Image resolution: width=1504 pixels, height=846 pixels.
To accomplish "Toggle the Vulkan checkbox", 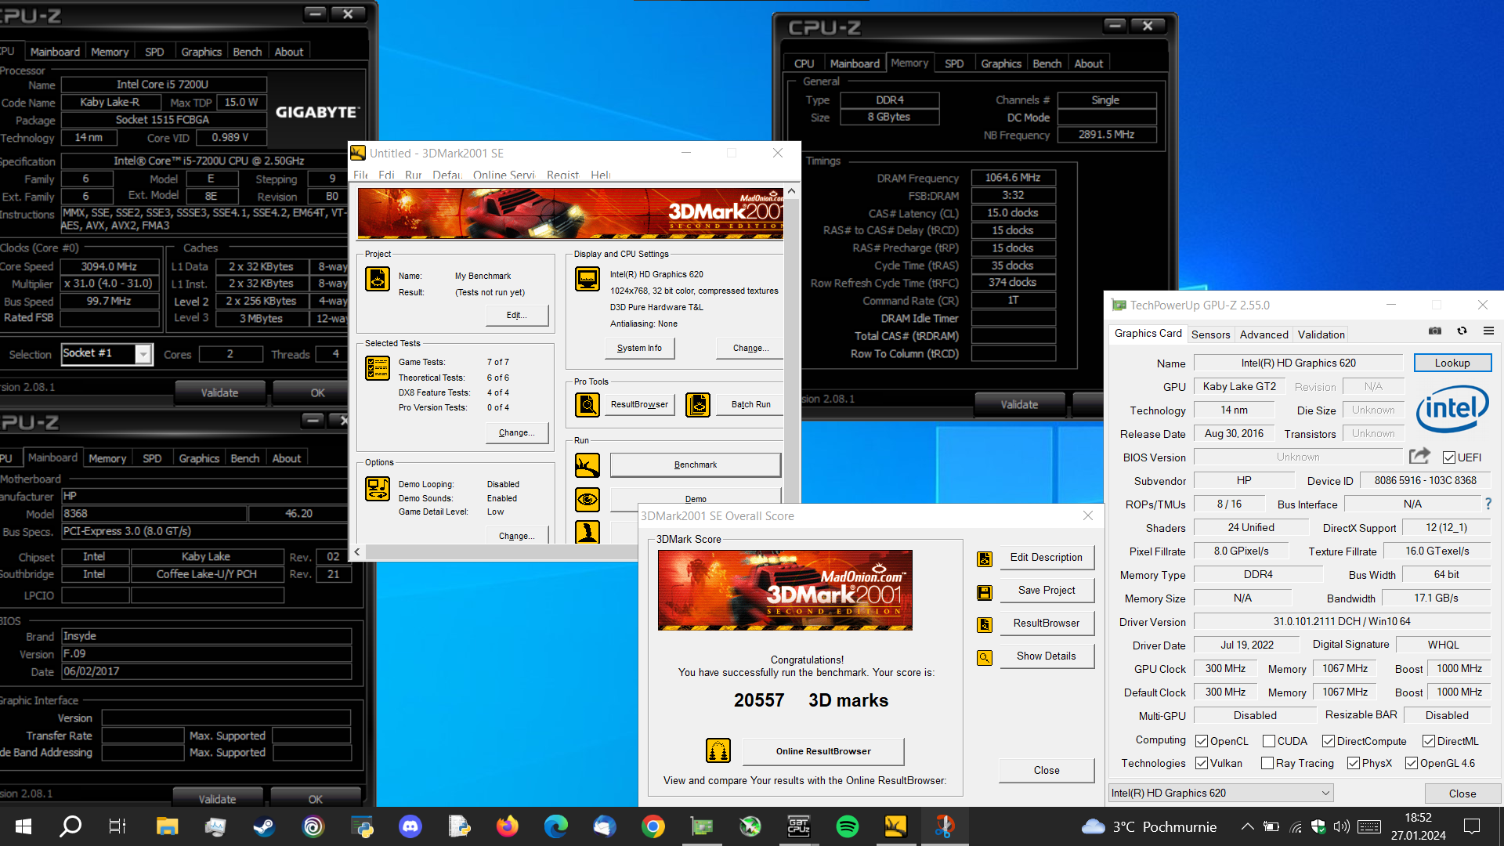I will pos(1202,763).
